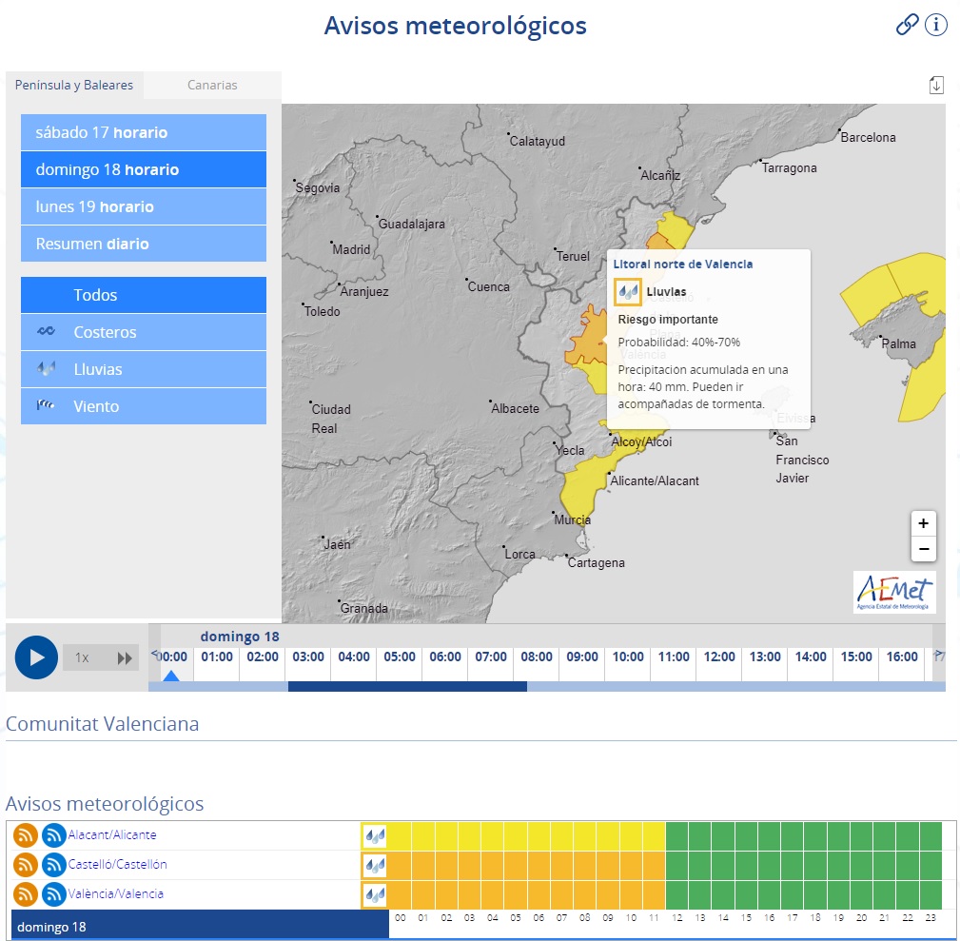Jump to 08:00 on the timeline
The height and width of the screenshot is (941, 960).
537,657
